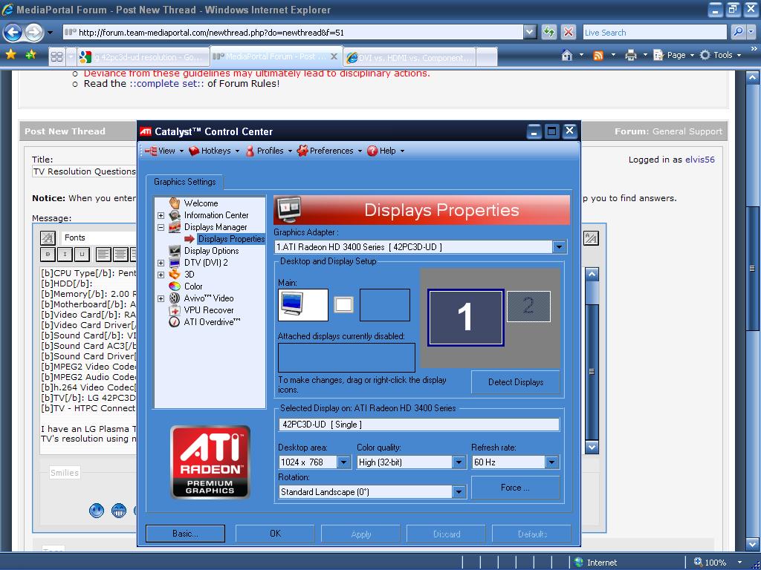
Task: Open Color quality dropdown
Action: click(x=459, y=462)
